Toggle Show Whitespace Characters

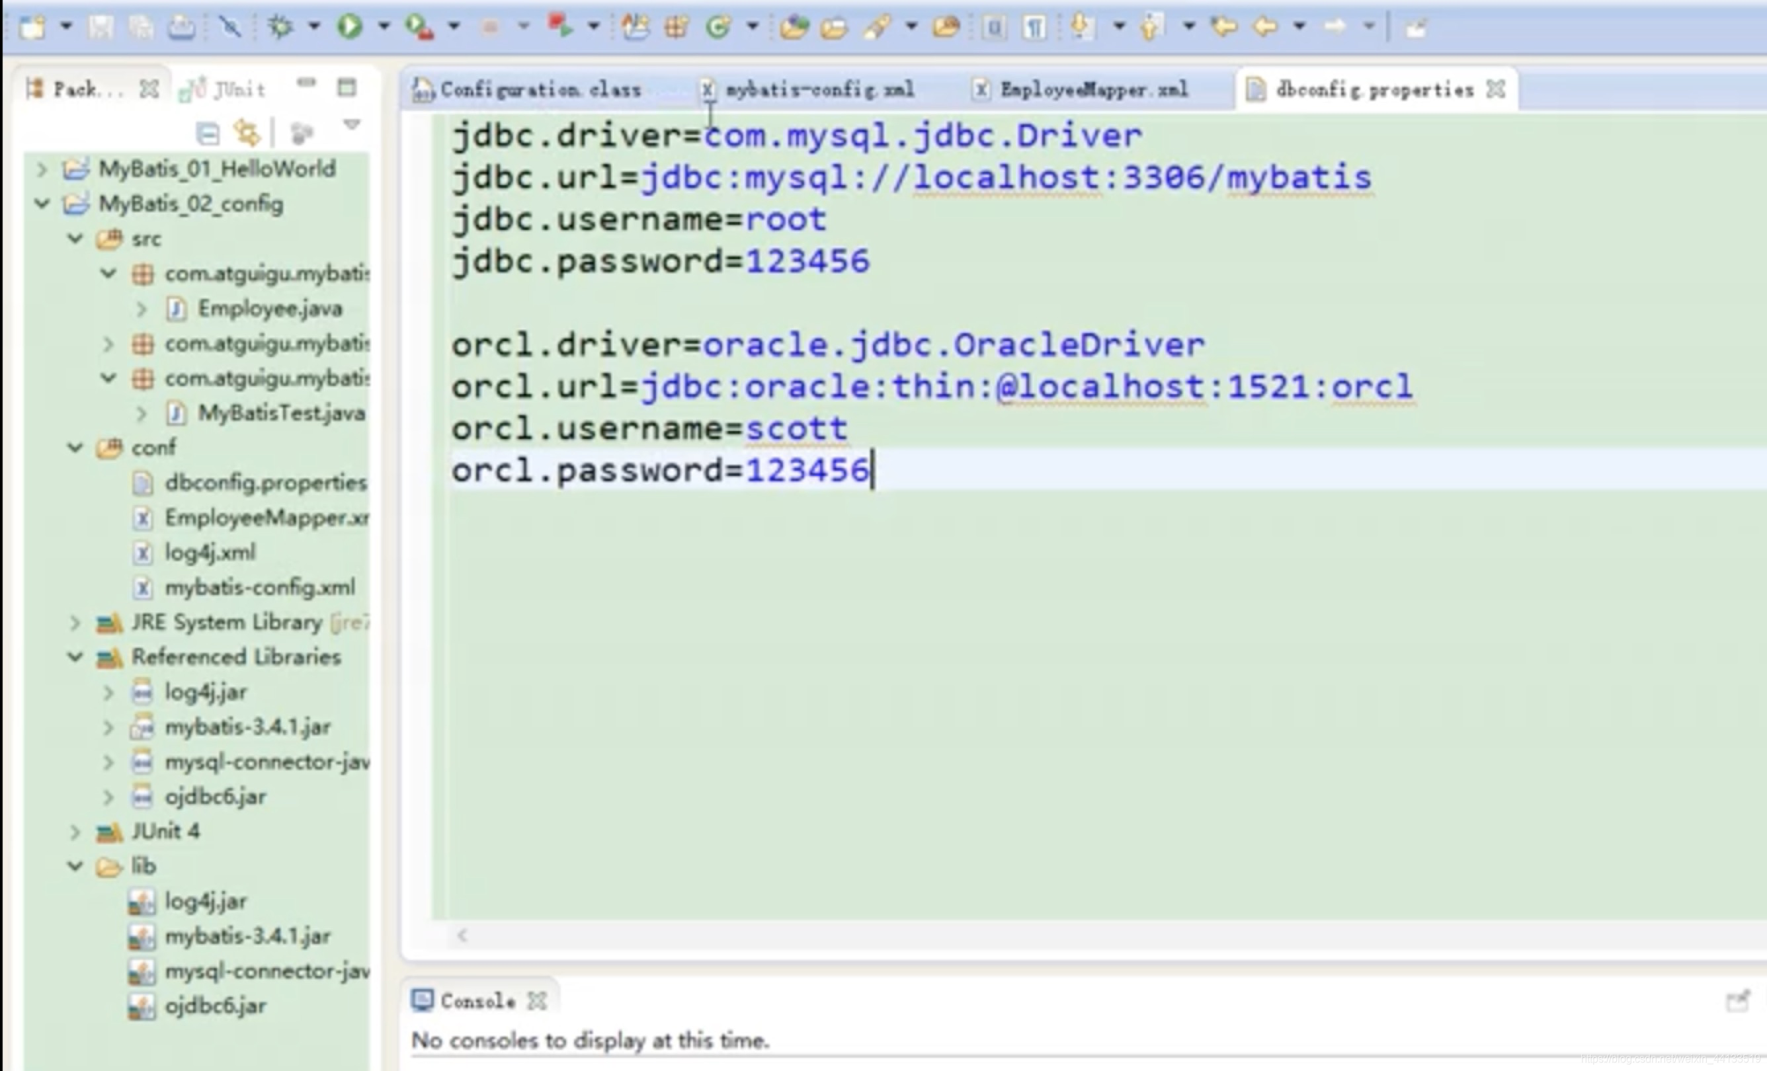pos(1034,27)
